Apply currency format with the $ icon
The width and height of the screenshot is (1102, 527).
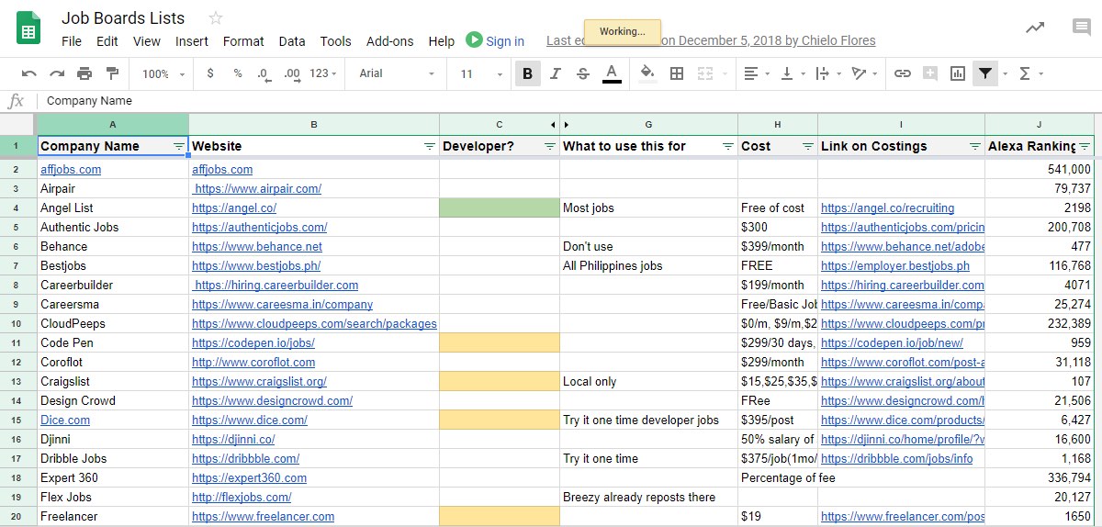coord(210,73)
